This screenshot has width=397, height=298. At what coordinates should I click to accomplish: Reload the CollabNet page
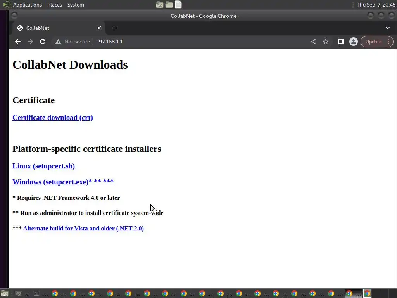coord(43,42)
